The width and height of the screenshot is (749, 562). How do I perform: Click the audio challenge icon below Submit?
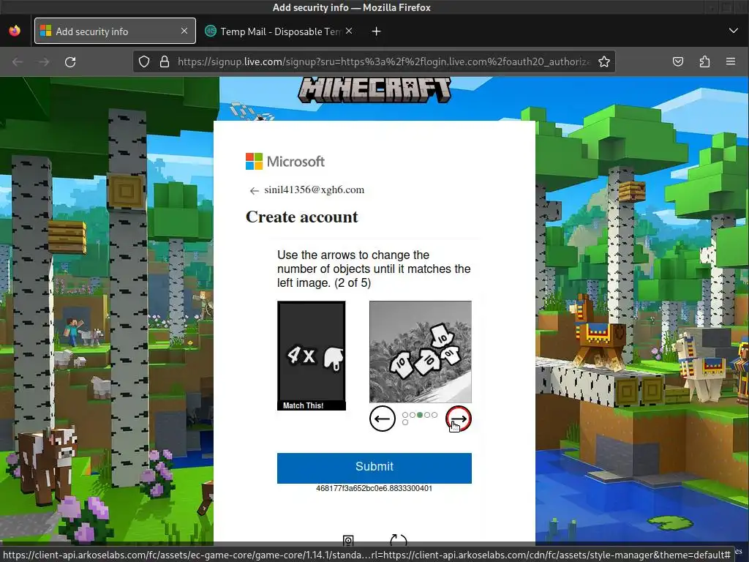pyautogui.click(x=348, y=541)
